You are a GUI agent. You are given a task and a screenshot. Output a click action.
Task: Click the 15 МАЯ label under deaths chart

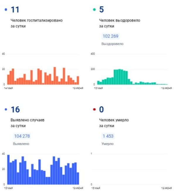pyautogui.click(x=96, y=188)
